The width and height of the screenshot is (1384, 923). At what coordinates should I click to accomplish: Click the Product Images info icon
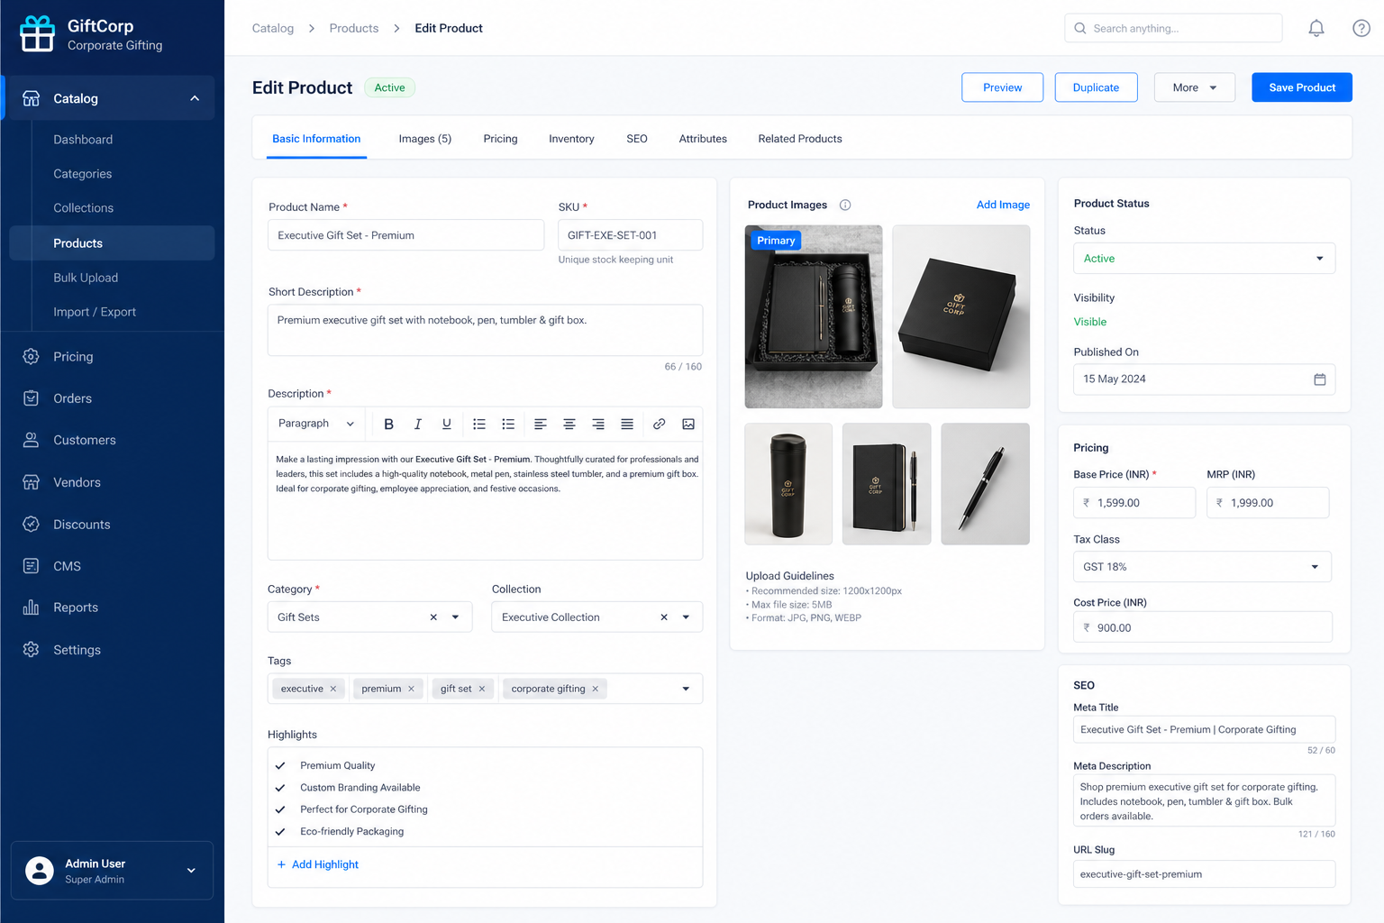coord(845,205)
